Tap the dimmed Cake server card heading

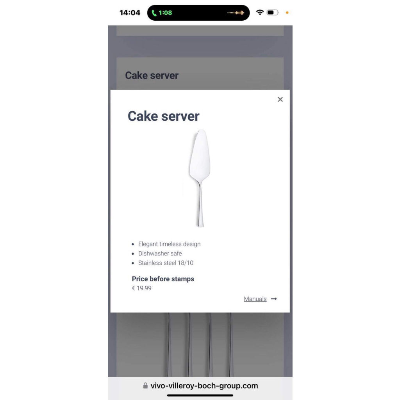pyautogui.click(x=152, y=75)
